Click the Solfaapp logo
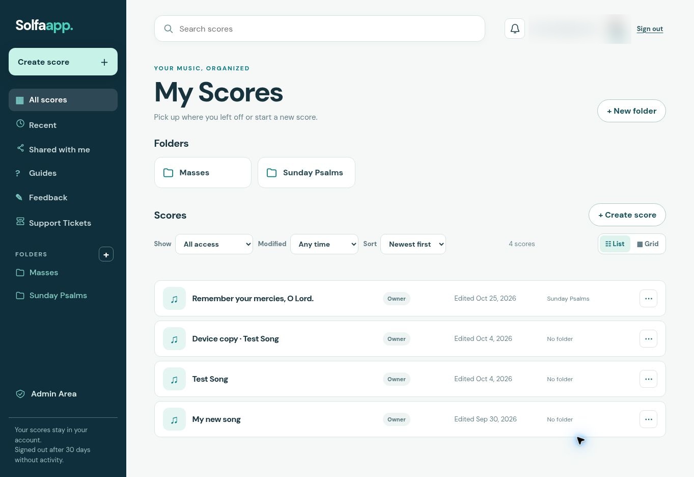This screenshot has height=477, width=694. pos(44,25)
